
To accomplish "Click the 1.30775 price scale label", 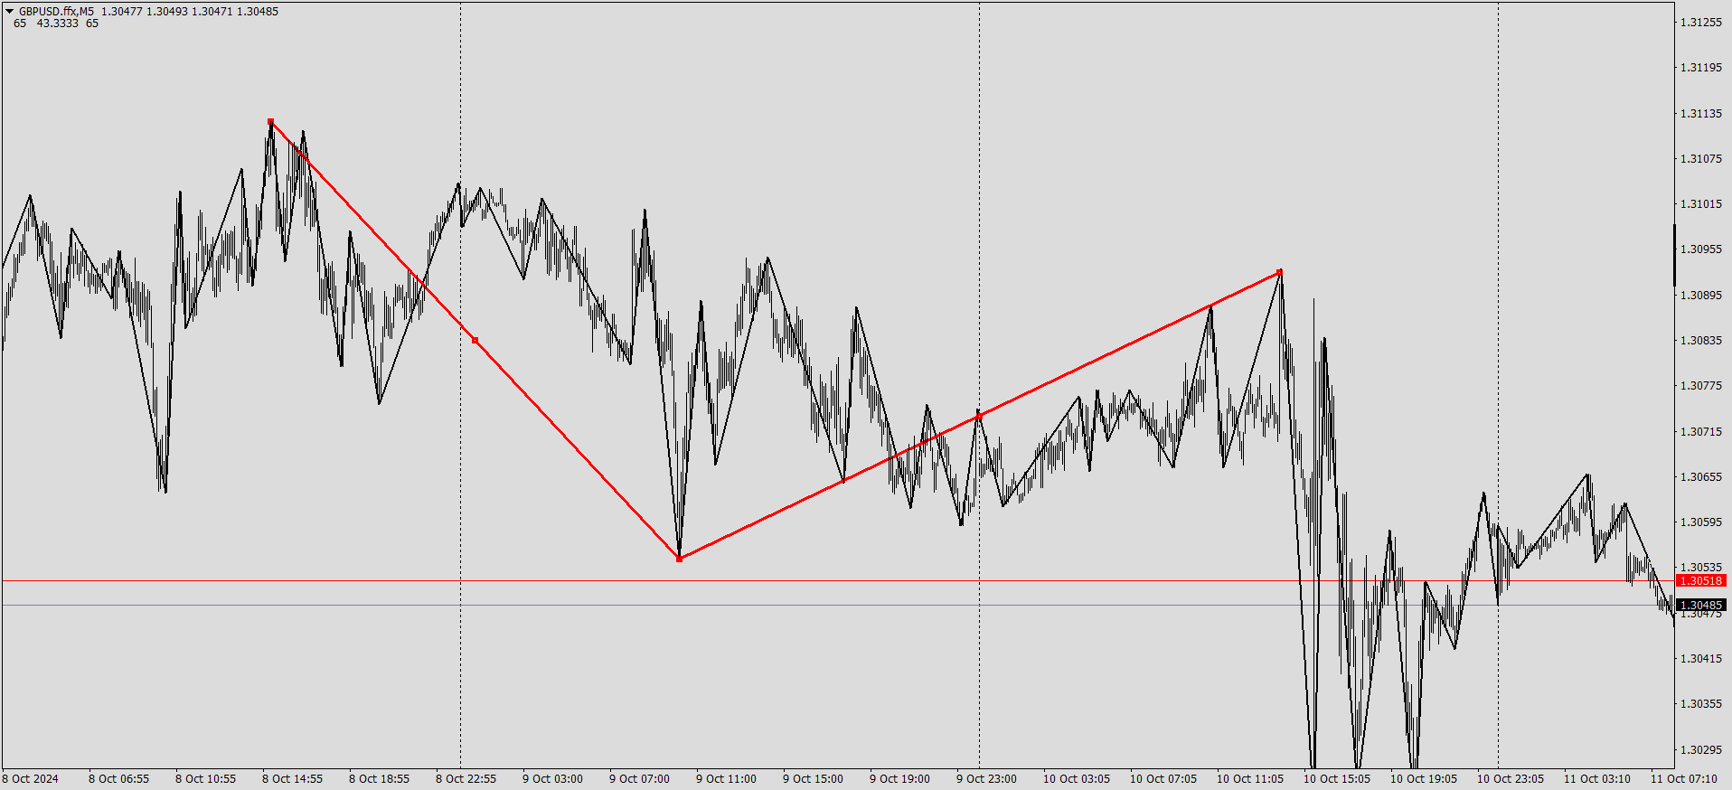I will (1701, 385).
